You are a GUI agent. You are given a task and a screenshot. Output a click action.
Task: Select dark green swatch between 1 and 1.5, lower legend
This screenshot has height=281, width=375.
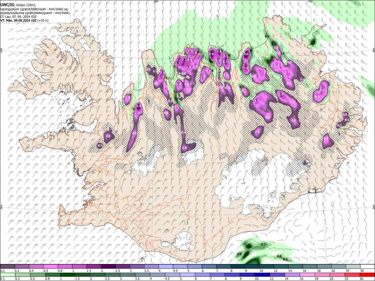click(x=68, y=275)
